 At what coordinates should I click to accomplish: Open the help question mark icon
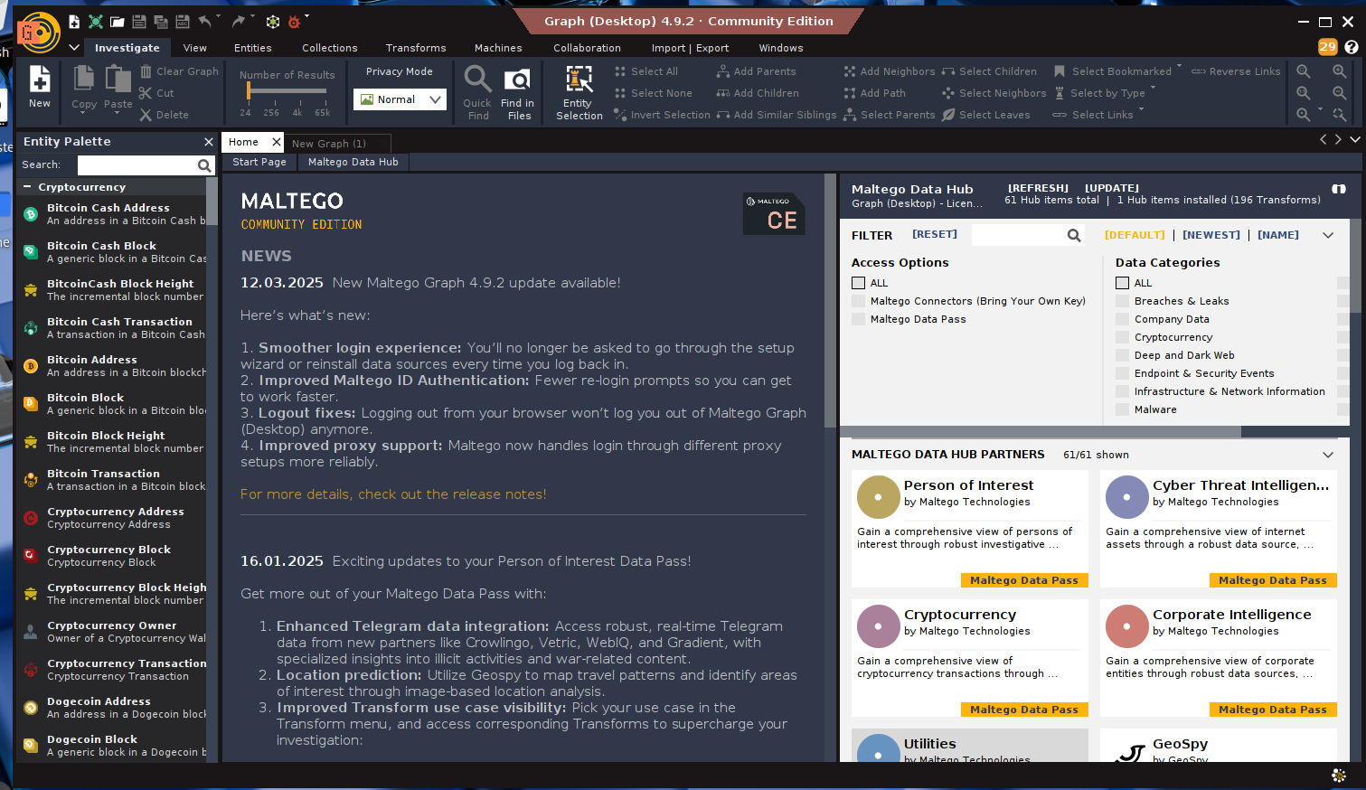pos(1351,47)
